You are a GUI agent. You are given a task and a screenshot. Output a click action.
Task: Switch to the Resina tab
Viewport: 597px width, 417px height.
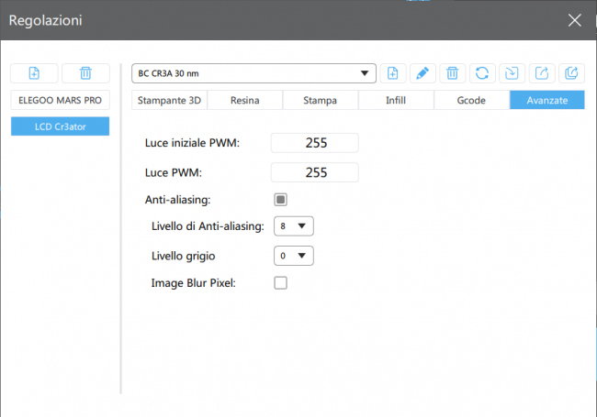245,100
